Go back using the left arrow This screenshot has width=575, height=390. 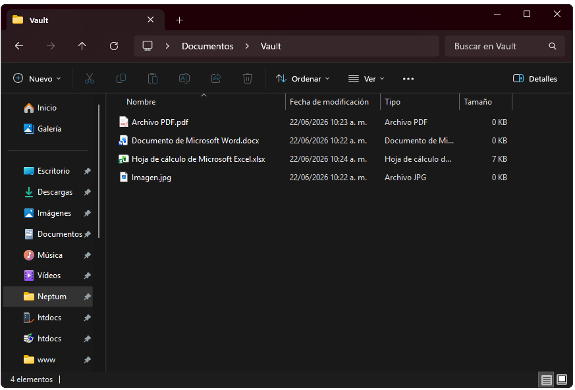(x=19, y=46)
